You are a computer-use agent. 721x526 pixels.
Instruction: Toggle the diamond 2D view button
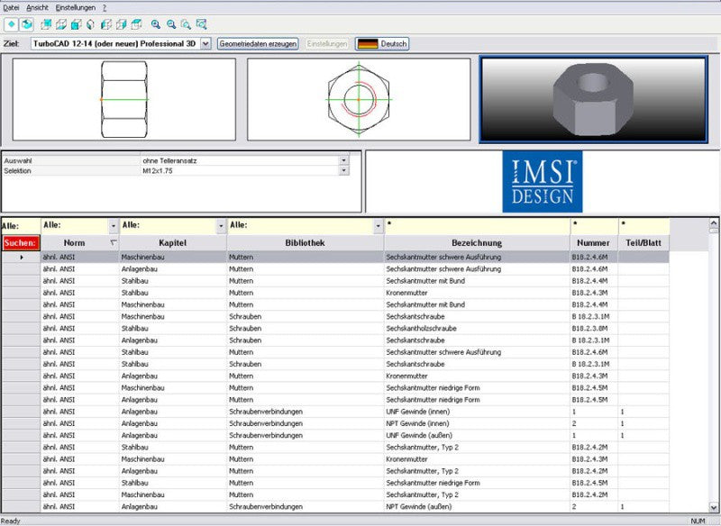click(12, 24)
